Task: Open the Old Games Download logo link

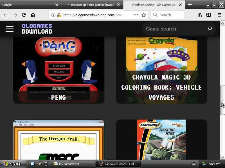Action: click(x=37, y=29)
